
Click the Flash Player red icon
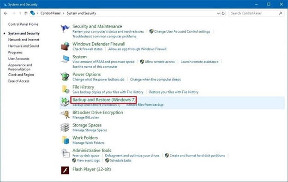[65, 170]
